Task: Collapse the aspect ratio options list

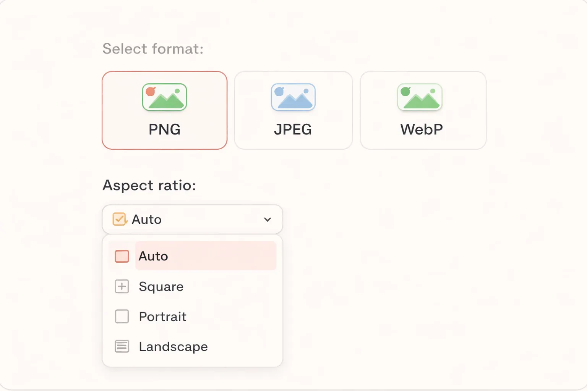Action: click(x=268, y=219)
